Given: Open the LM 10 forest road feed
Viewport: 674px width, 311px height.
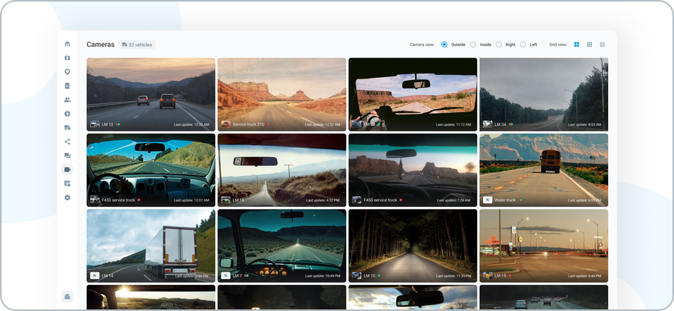Looking at the screenshot, I should (413, 246).
